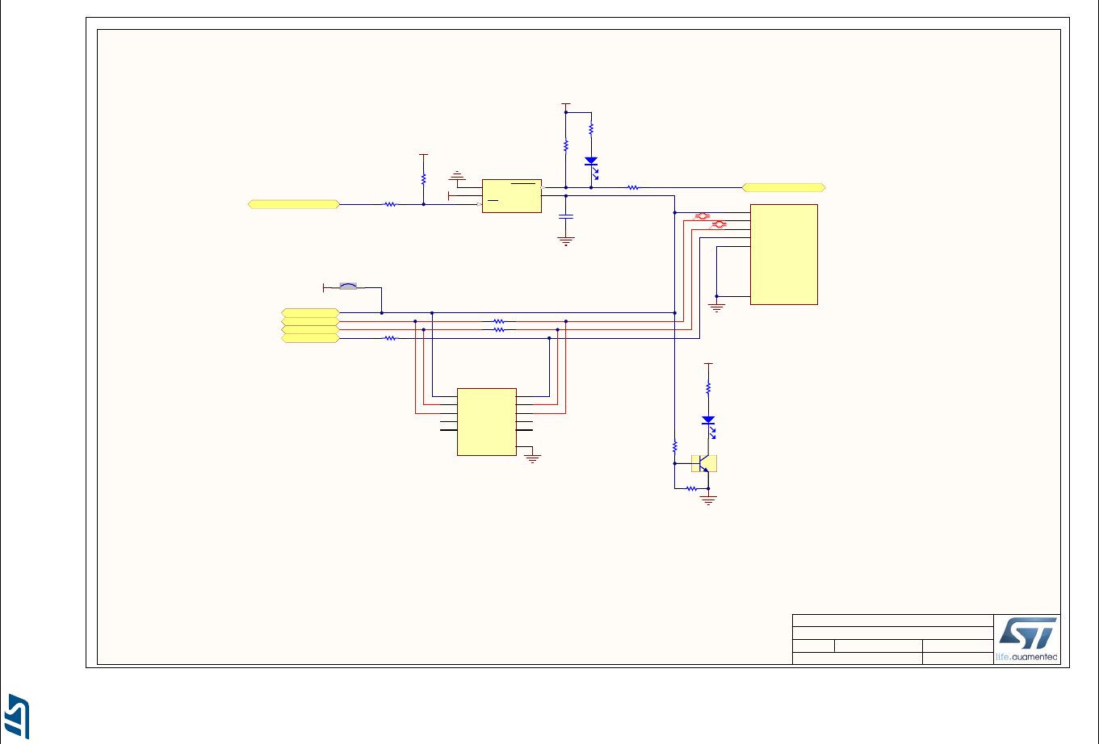Select the capacitor symbol below the central IC output
The width and height of the screenshot is (1099, 744).
pyautogui.click(x=566, y=216)
